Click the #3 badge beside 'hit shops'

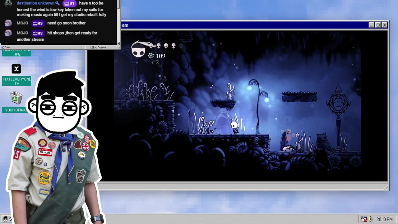38,33
